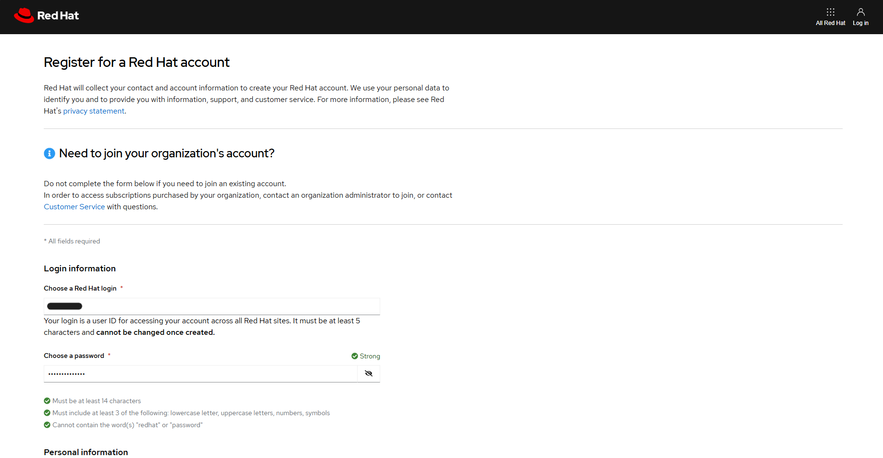
Task: Click the green Strong password check icon
Action: [355, 356]
